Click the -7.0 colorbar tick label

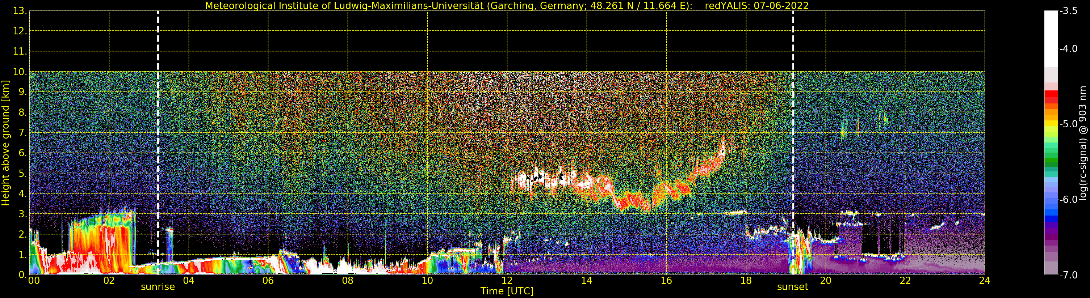(x=1068, y=275)
